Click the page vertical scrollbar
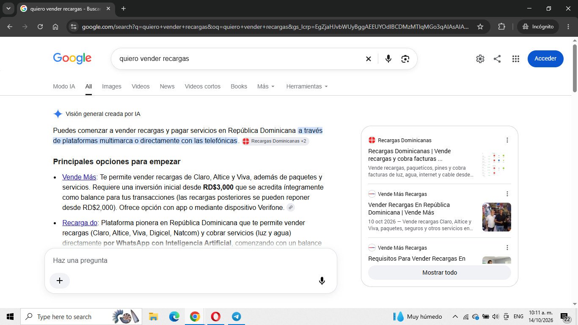578x325 pixels. click(x=575, y=68)
